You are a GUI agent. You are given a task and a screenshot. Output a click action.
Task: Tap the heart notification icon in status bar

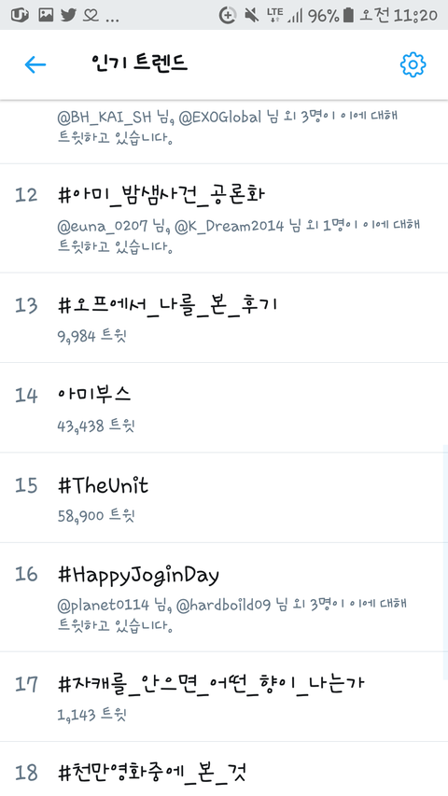91,15
